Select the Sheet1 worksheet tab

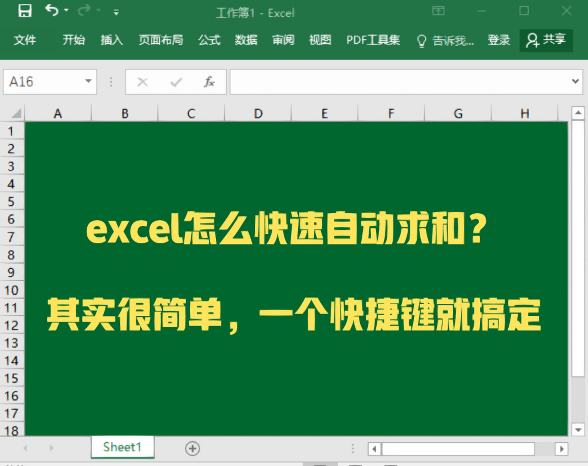coord(122,447)
